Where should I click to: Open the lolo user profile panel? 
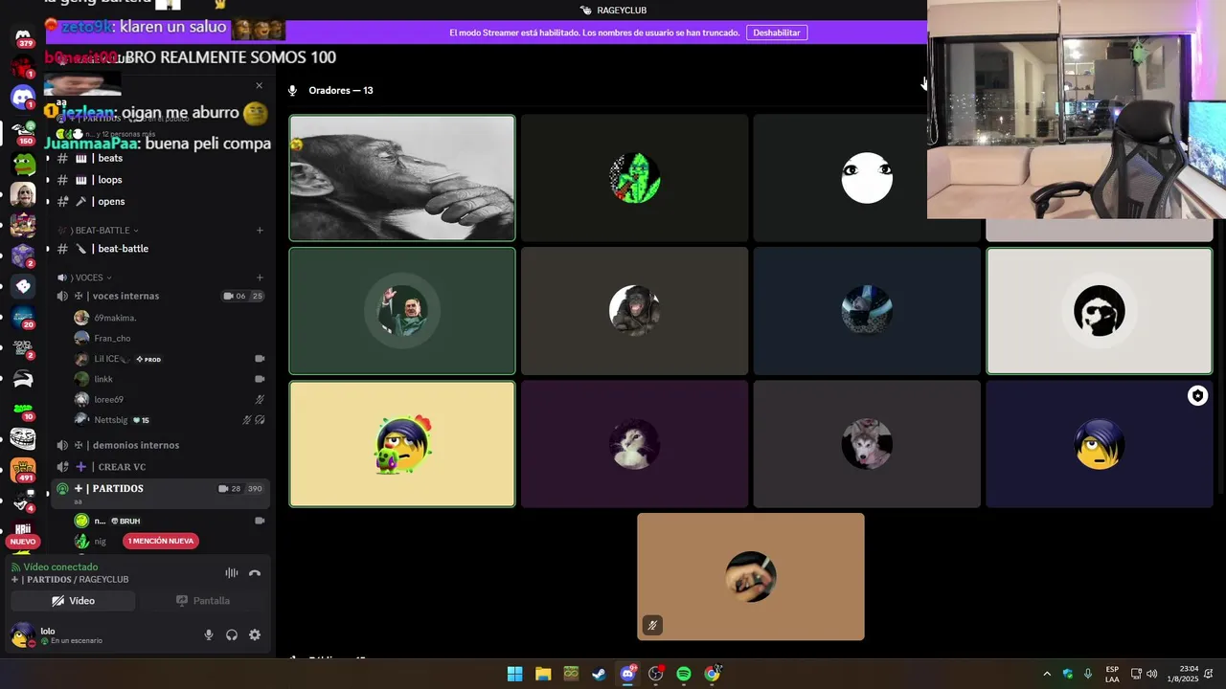57,635
